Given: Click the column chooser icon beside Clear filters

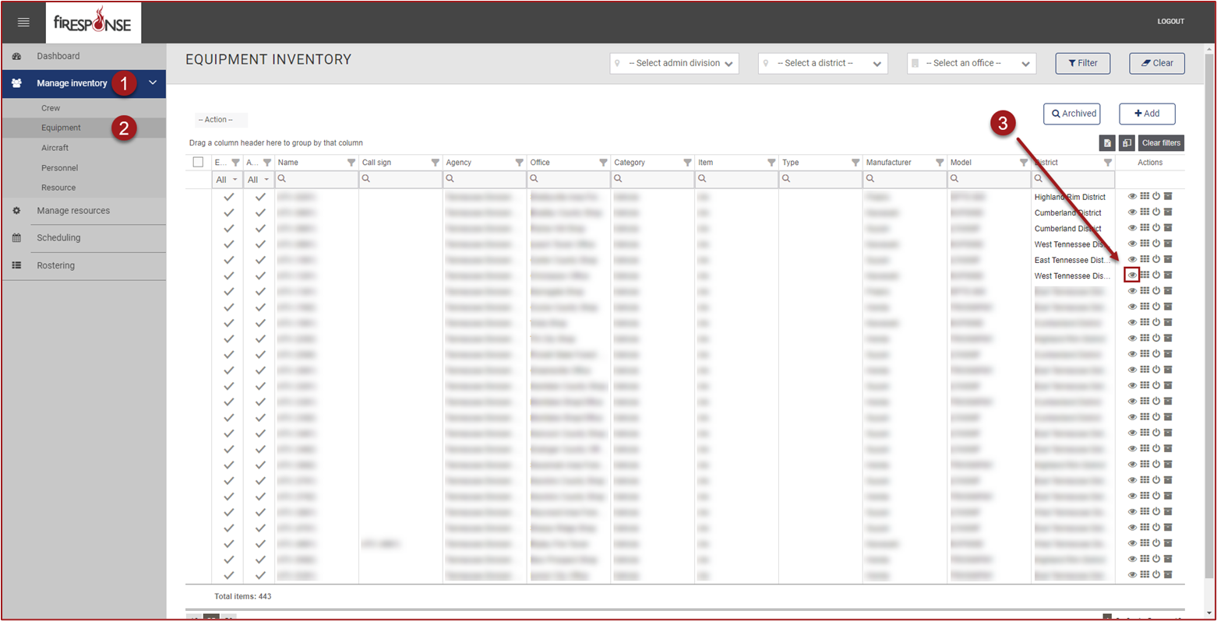Looking at the screenshot, I should coord(1127,143).
